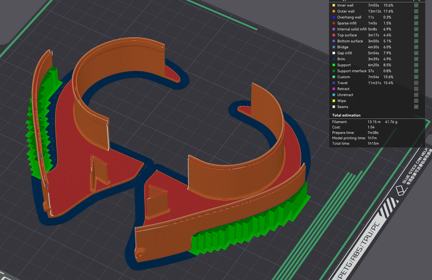
Task: Click the 'Total estimation' heading
Action: (x=346, y=116)
